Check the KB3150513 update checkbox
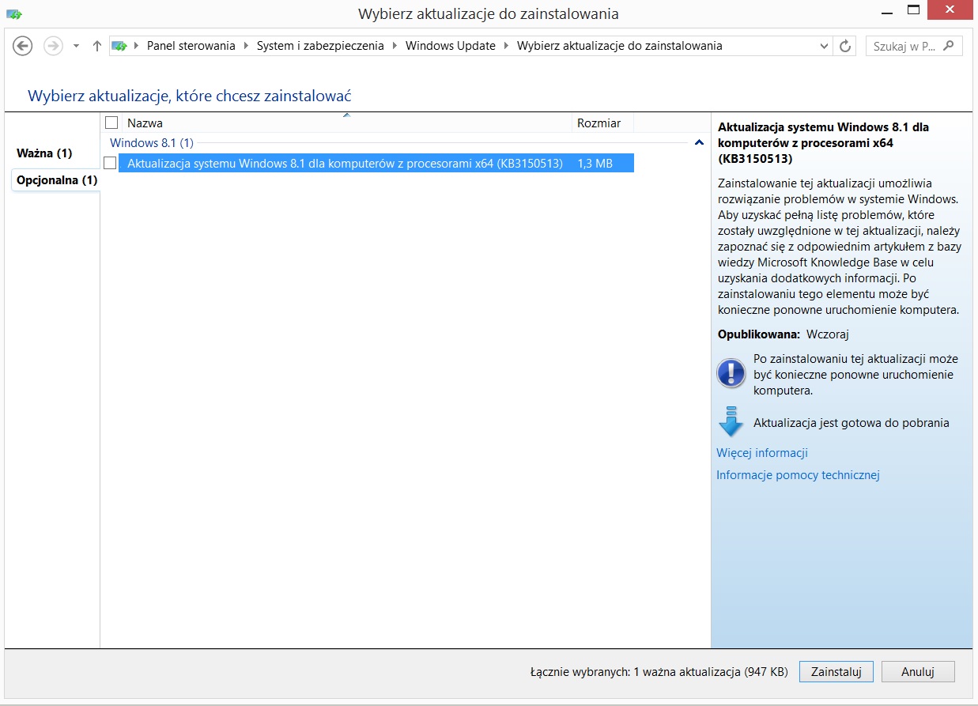The width and height of the screenshot is (978, 706). pos(110,164)
